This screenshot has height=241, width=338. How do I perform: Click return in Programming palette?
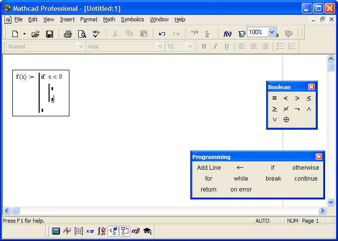209,190
